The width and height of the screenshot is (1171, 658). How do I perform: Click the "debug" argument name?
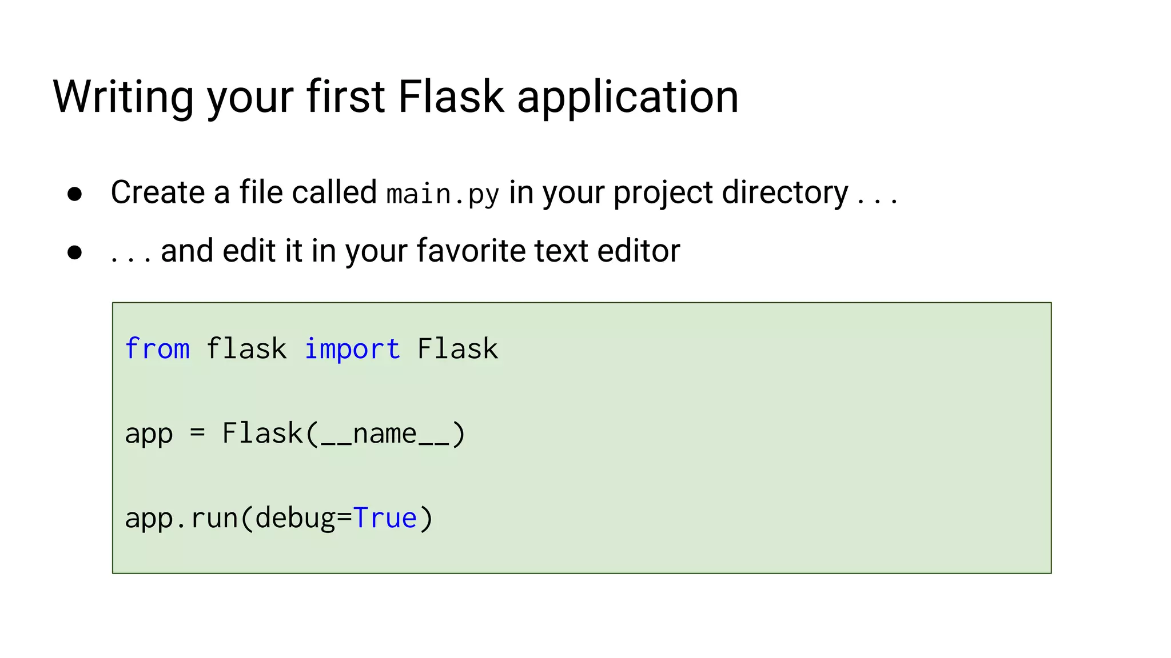click(295, 519)
